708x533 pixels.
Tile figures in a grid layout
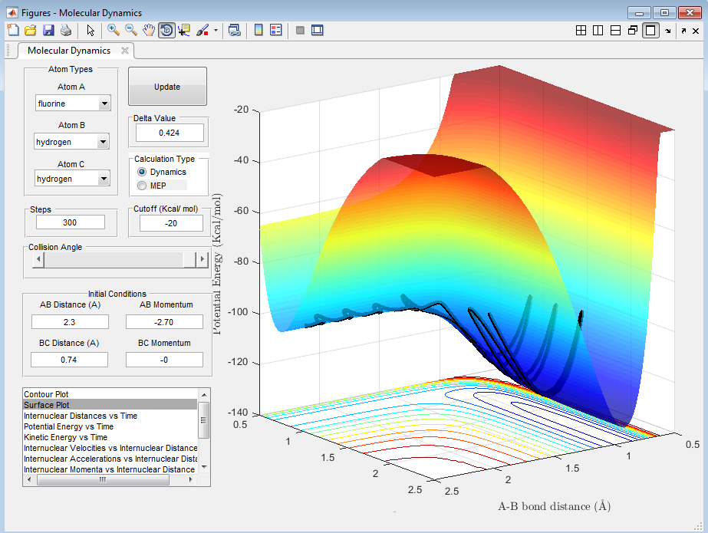click(x=581, y=30)
